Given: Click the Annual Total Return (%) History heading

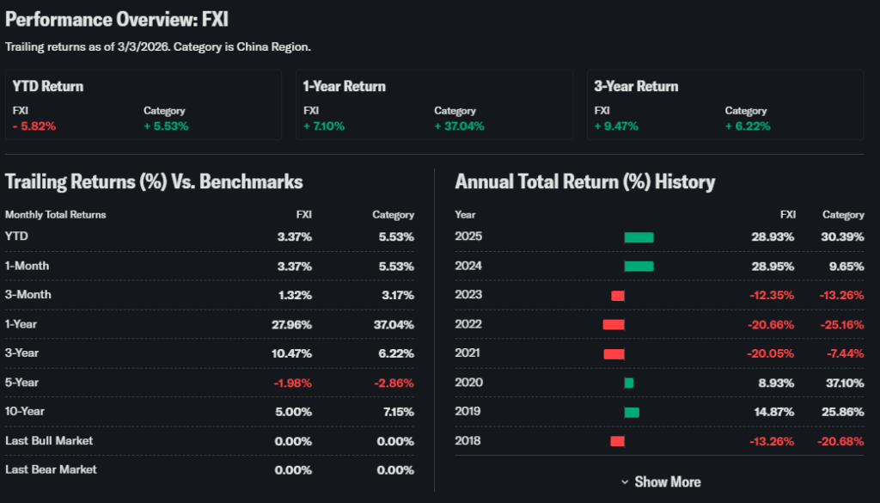Looking at the screenshot, I should (x=584, y=181).
